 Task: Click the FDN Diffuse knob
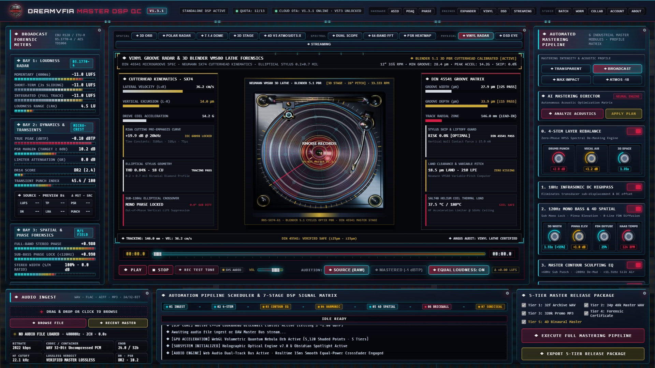coord(604,236)
